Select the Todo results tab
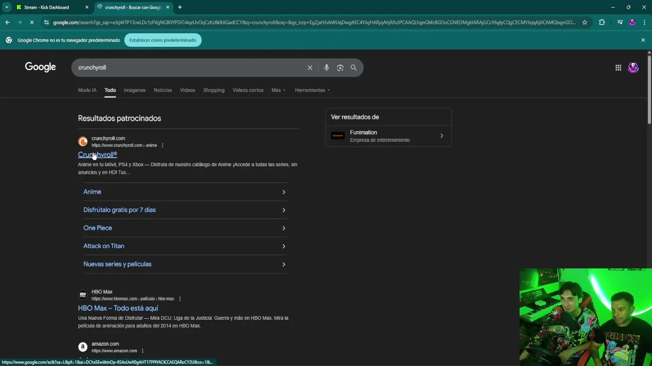 point(110,90)
